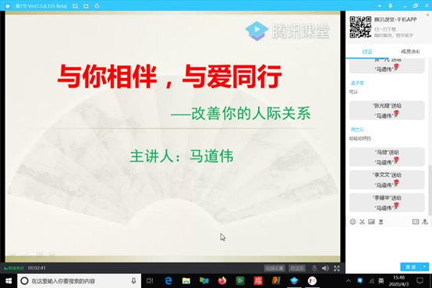Click the chat panel vertical scrollbar

tap(430, 190)
